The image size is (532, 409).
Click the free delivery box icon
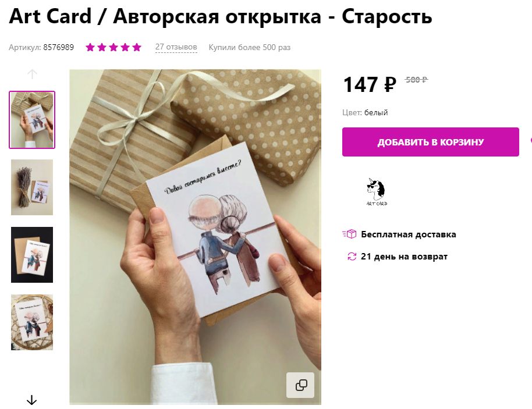pyautogui.click(x=349, y=234)
